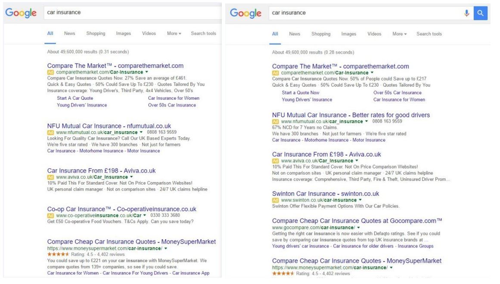Open dropdown arrow beside right moneysupermarket.com URL
This screenshot has height=284, width=500.
pyautogui.click(x=391, y=267)
